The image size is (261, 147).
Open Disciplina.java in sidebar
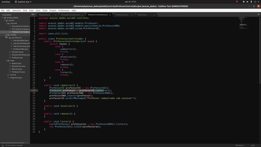click(18, 52)
